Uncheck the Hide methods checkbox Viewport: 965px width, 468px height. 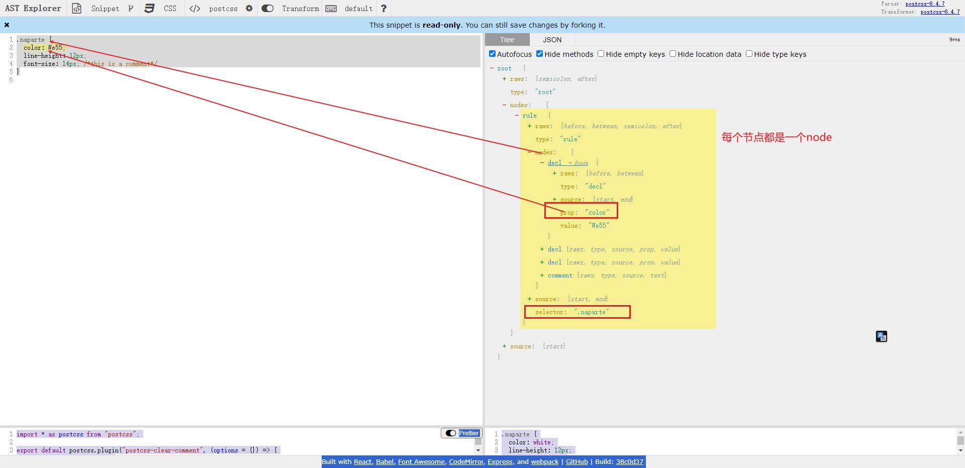point(539,54)
